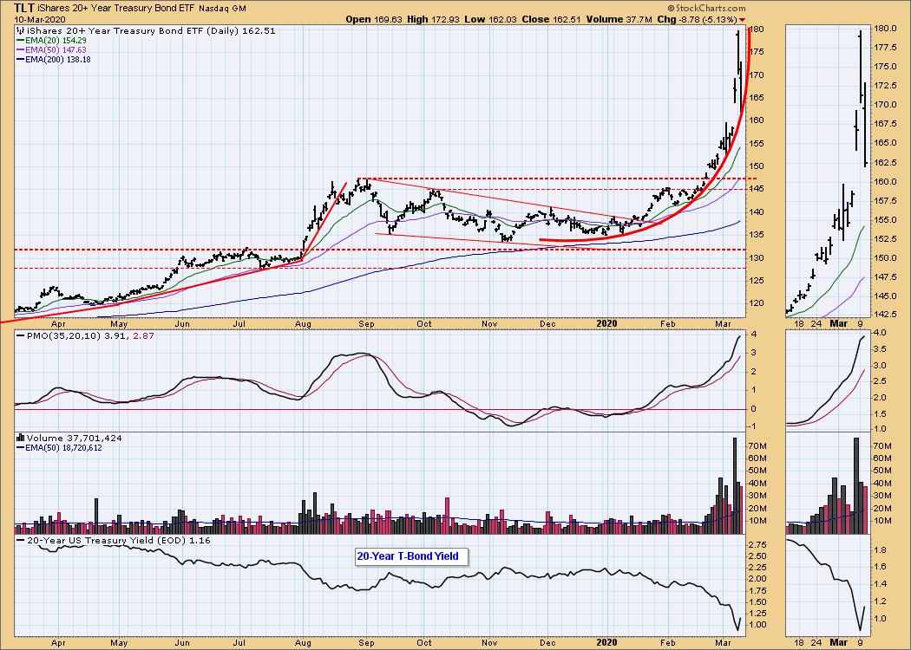Click the PMO(35,20,10) indicator label
This screenshot has height=650, width=911.
click(x=62, y=335)
